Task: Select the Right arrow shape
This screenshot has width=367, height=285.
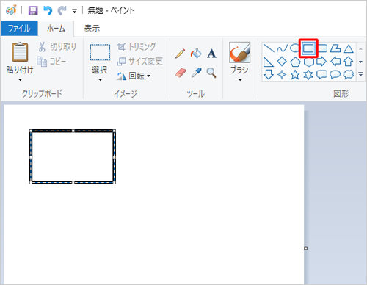Action: (x=321, y=62)
